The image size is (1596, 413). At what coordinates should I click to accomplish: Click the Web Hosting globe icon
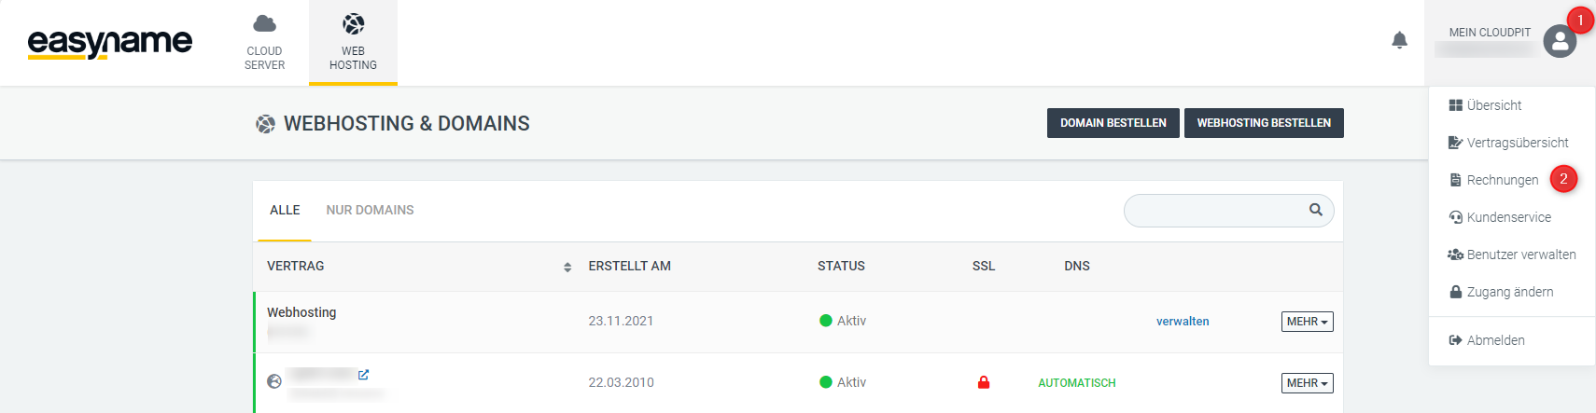point(354,23)
